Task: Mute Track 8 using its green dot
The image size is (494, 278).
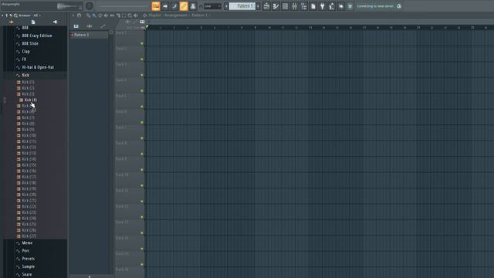Action: (x=142, y=154)
